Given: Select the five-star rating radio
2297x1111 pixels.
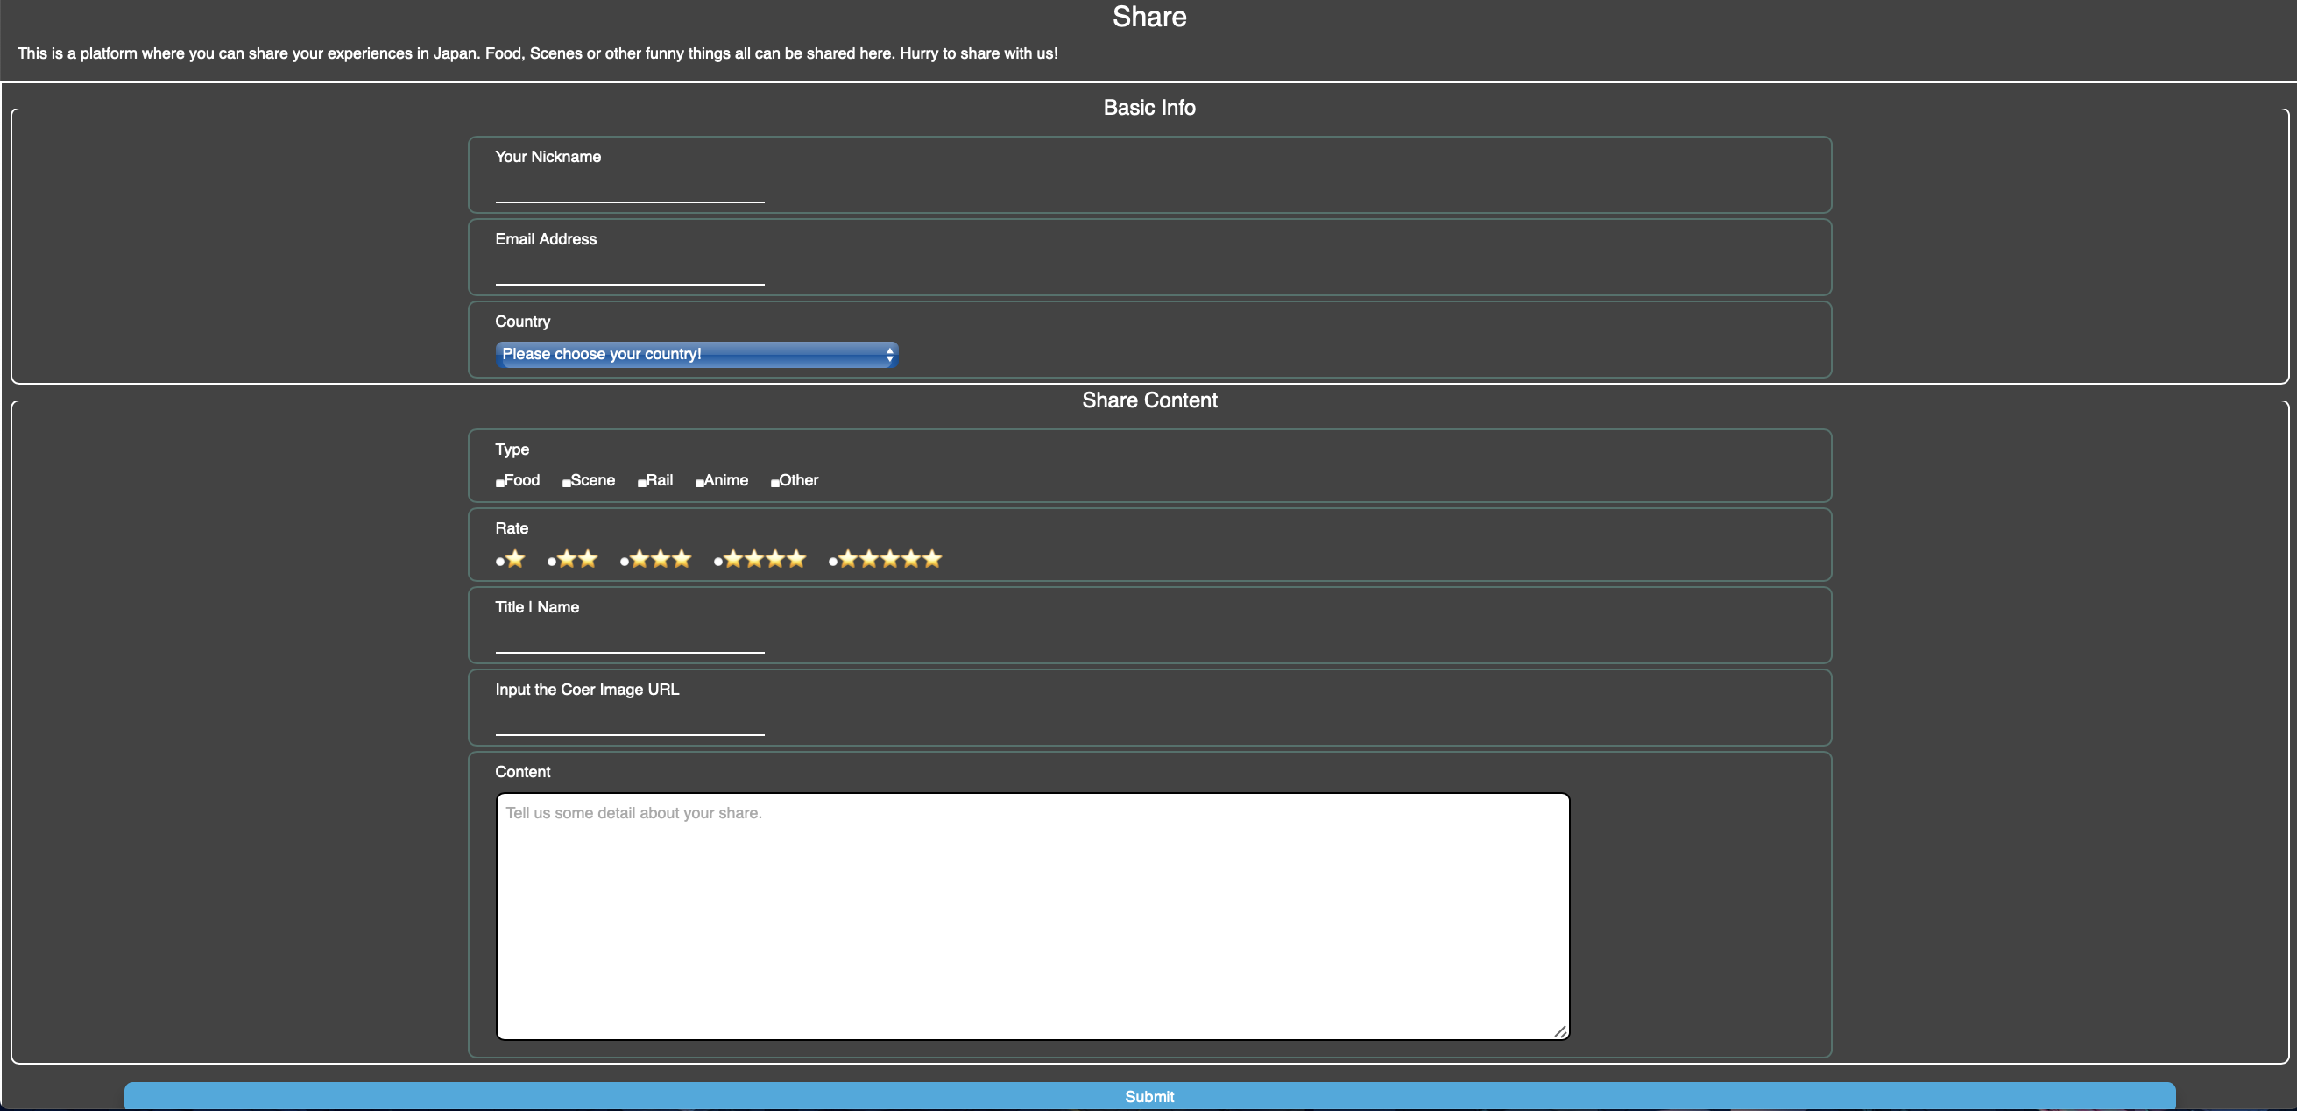Looking at the screenshot, I should (x=833, y=562).
